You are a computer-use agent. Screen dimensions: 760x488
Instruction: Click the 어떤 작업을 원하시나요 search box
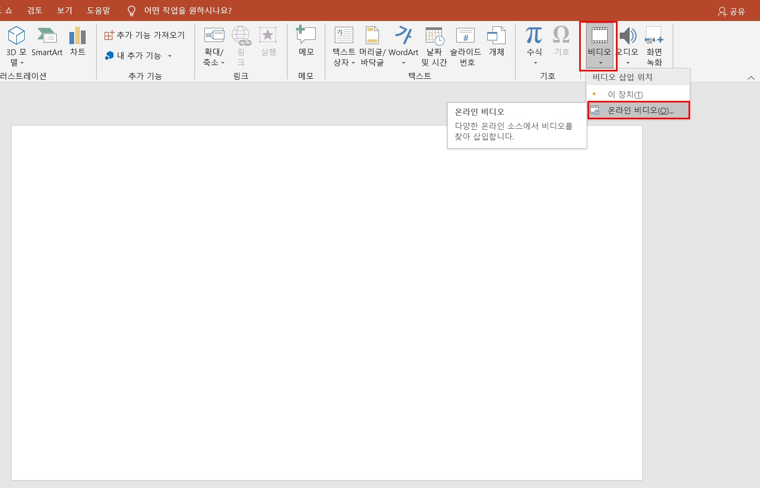[188, 11]
